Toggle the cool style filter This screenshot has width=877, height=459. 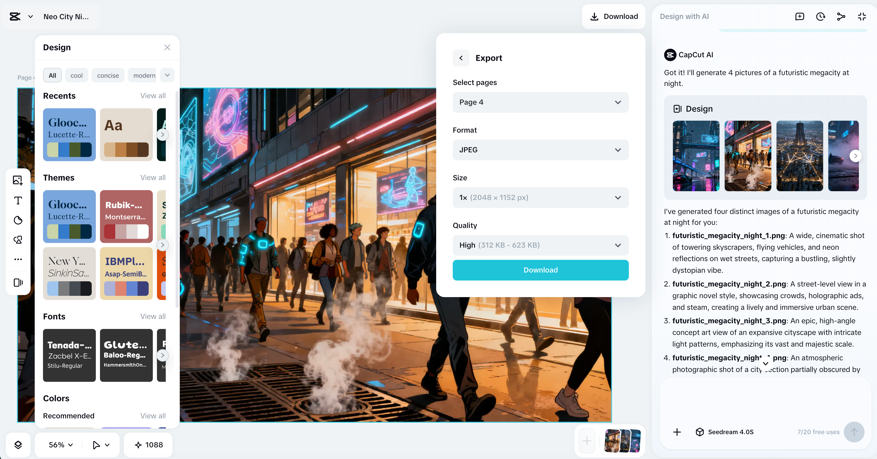click(76, 75)
